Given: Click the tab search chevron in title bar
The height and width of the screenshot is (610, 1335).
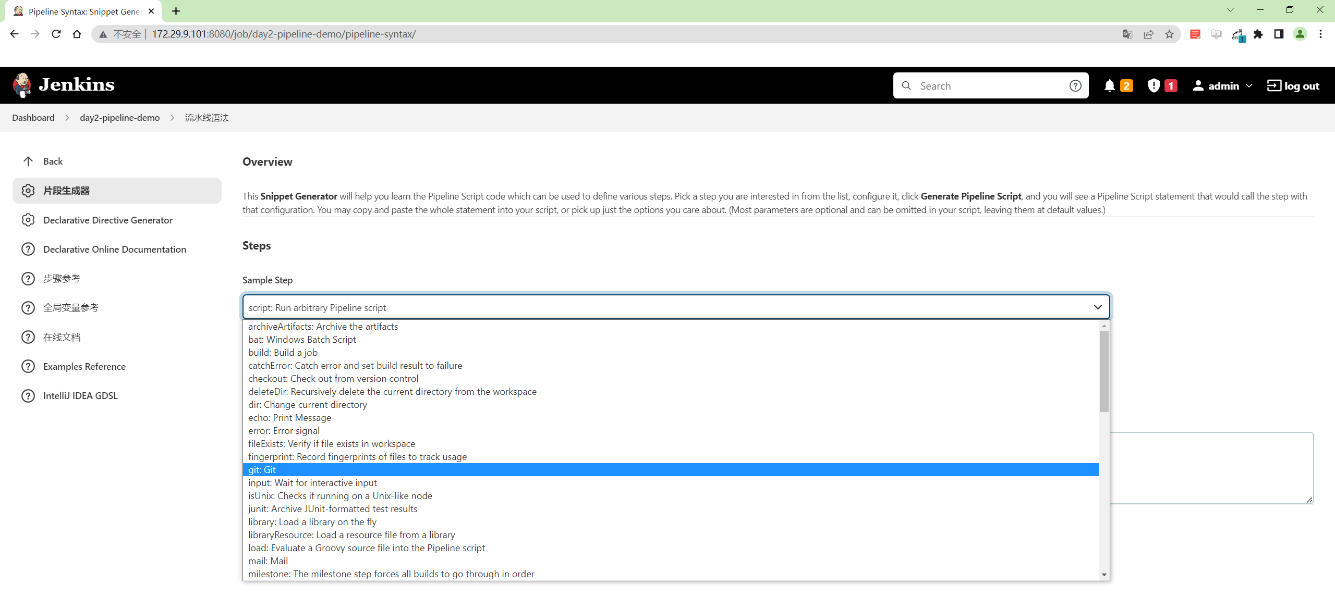Looking at the screenshot, I should (x=1230, y=10).
